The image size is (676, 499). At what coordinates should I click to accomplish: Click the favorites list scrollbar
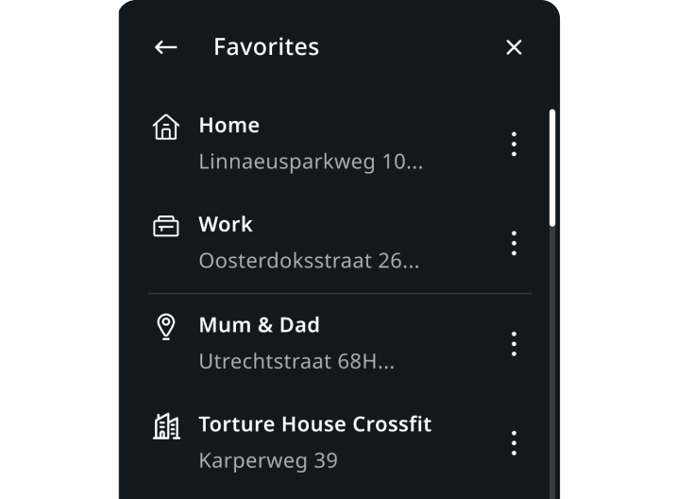coord(552,168)
